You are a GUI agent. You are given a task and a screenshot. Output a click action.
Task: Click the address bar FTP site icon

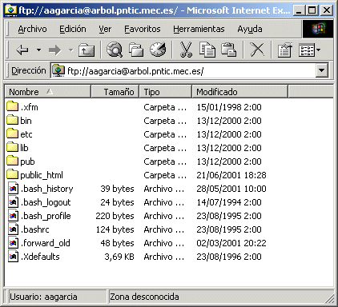pyautogui.click(x=58, y=70)
